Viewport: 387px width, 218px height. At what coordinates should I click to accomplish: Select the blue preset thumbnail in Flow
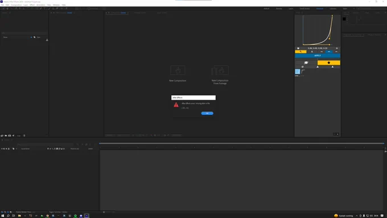click(298, 72)
